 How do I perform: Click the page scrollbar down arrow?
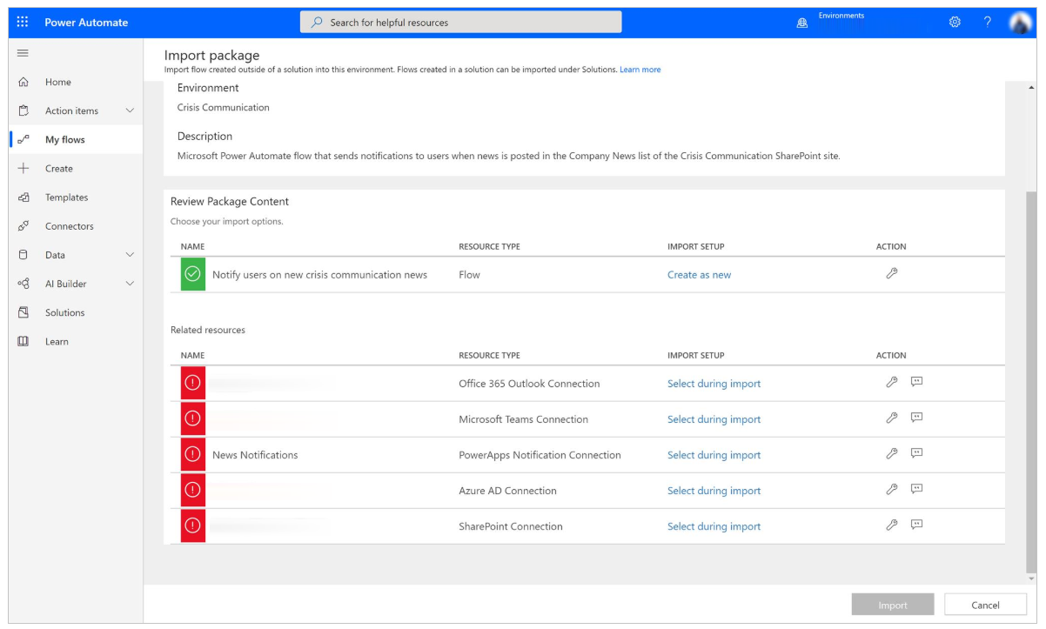(1032, 578)
